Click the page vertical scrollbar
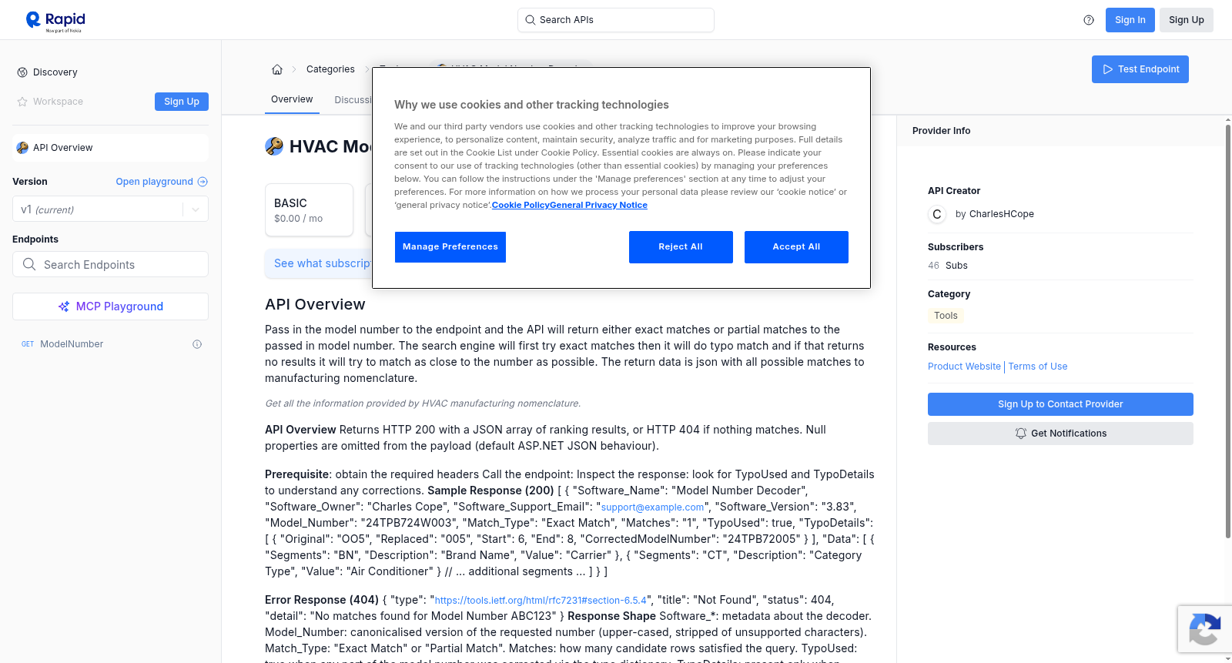Viewport: 1232px width, 663px height. pos(1227,331)
